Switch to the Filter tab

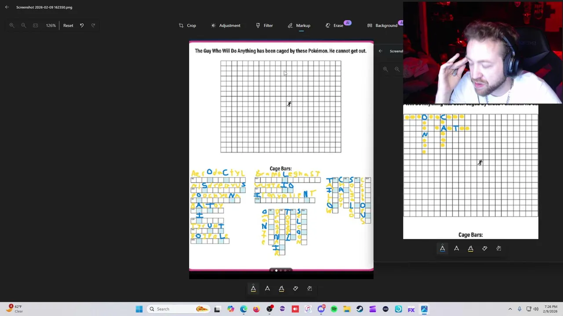pyautogui.click(x=264, y=25)
